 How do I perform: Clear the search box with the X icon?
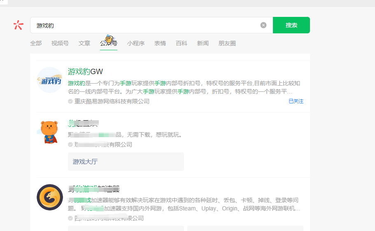click(x=263, y=25)
